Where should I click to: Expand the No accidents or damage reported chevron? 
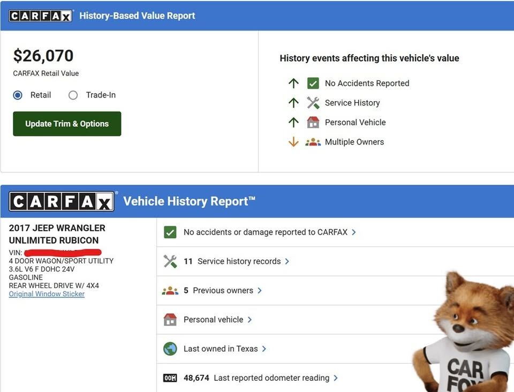[354, 232]
